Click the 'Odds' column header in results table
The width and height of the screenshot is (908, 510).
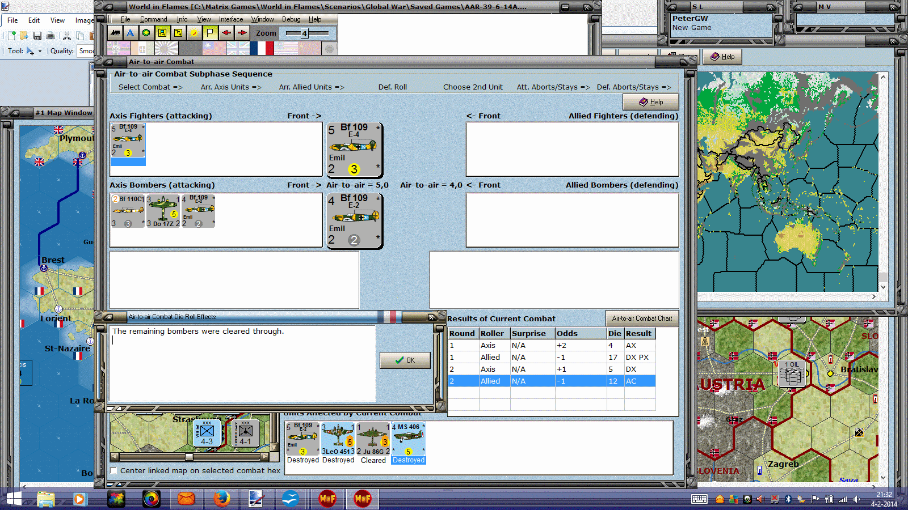click(581, 333)
